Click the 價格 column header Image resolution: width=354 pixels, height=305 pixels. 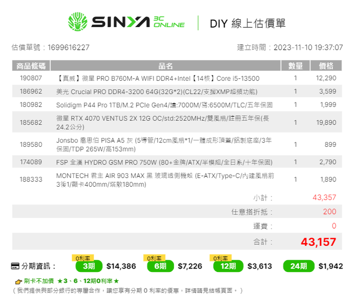(326, 66)
